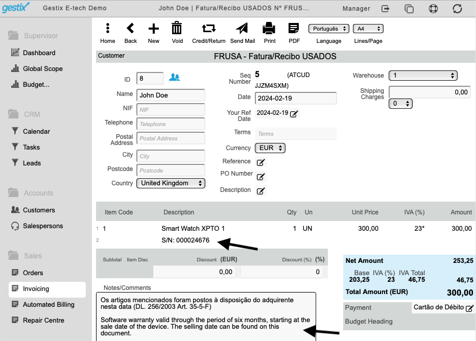Edit the Your Ref Date value

[x=294, y=114]
